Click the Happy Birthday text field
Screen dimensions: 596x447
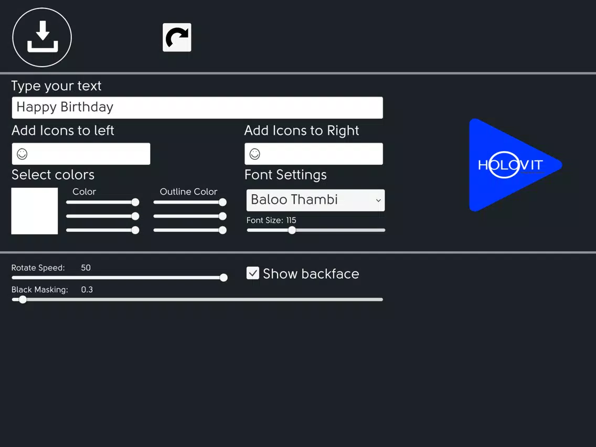click(197, 108)
